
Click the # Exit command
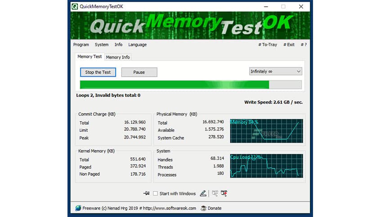click(289, 45)
